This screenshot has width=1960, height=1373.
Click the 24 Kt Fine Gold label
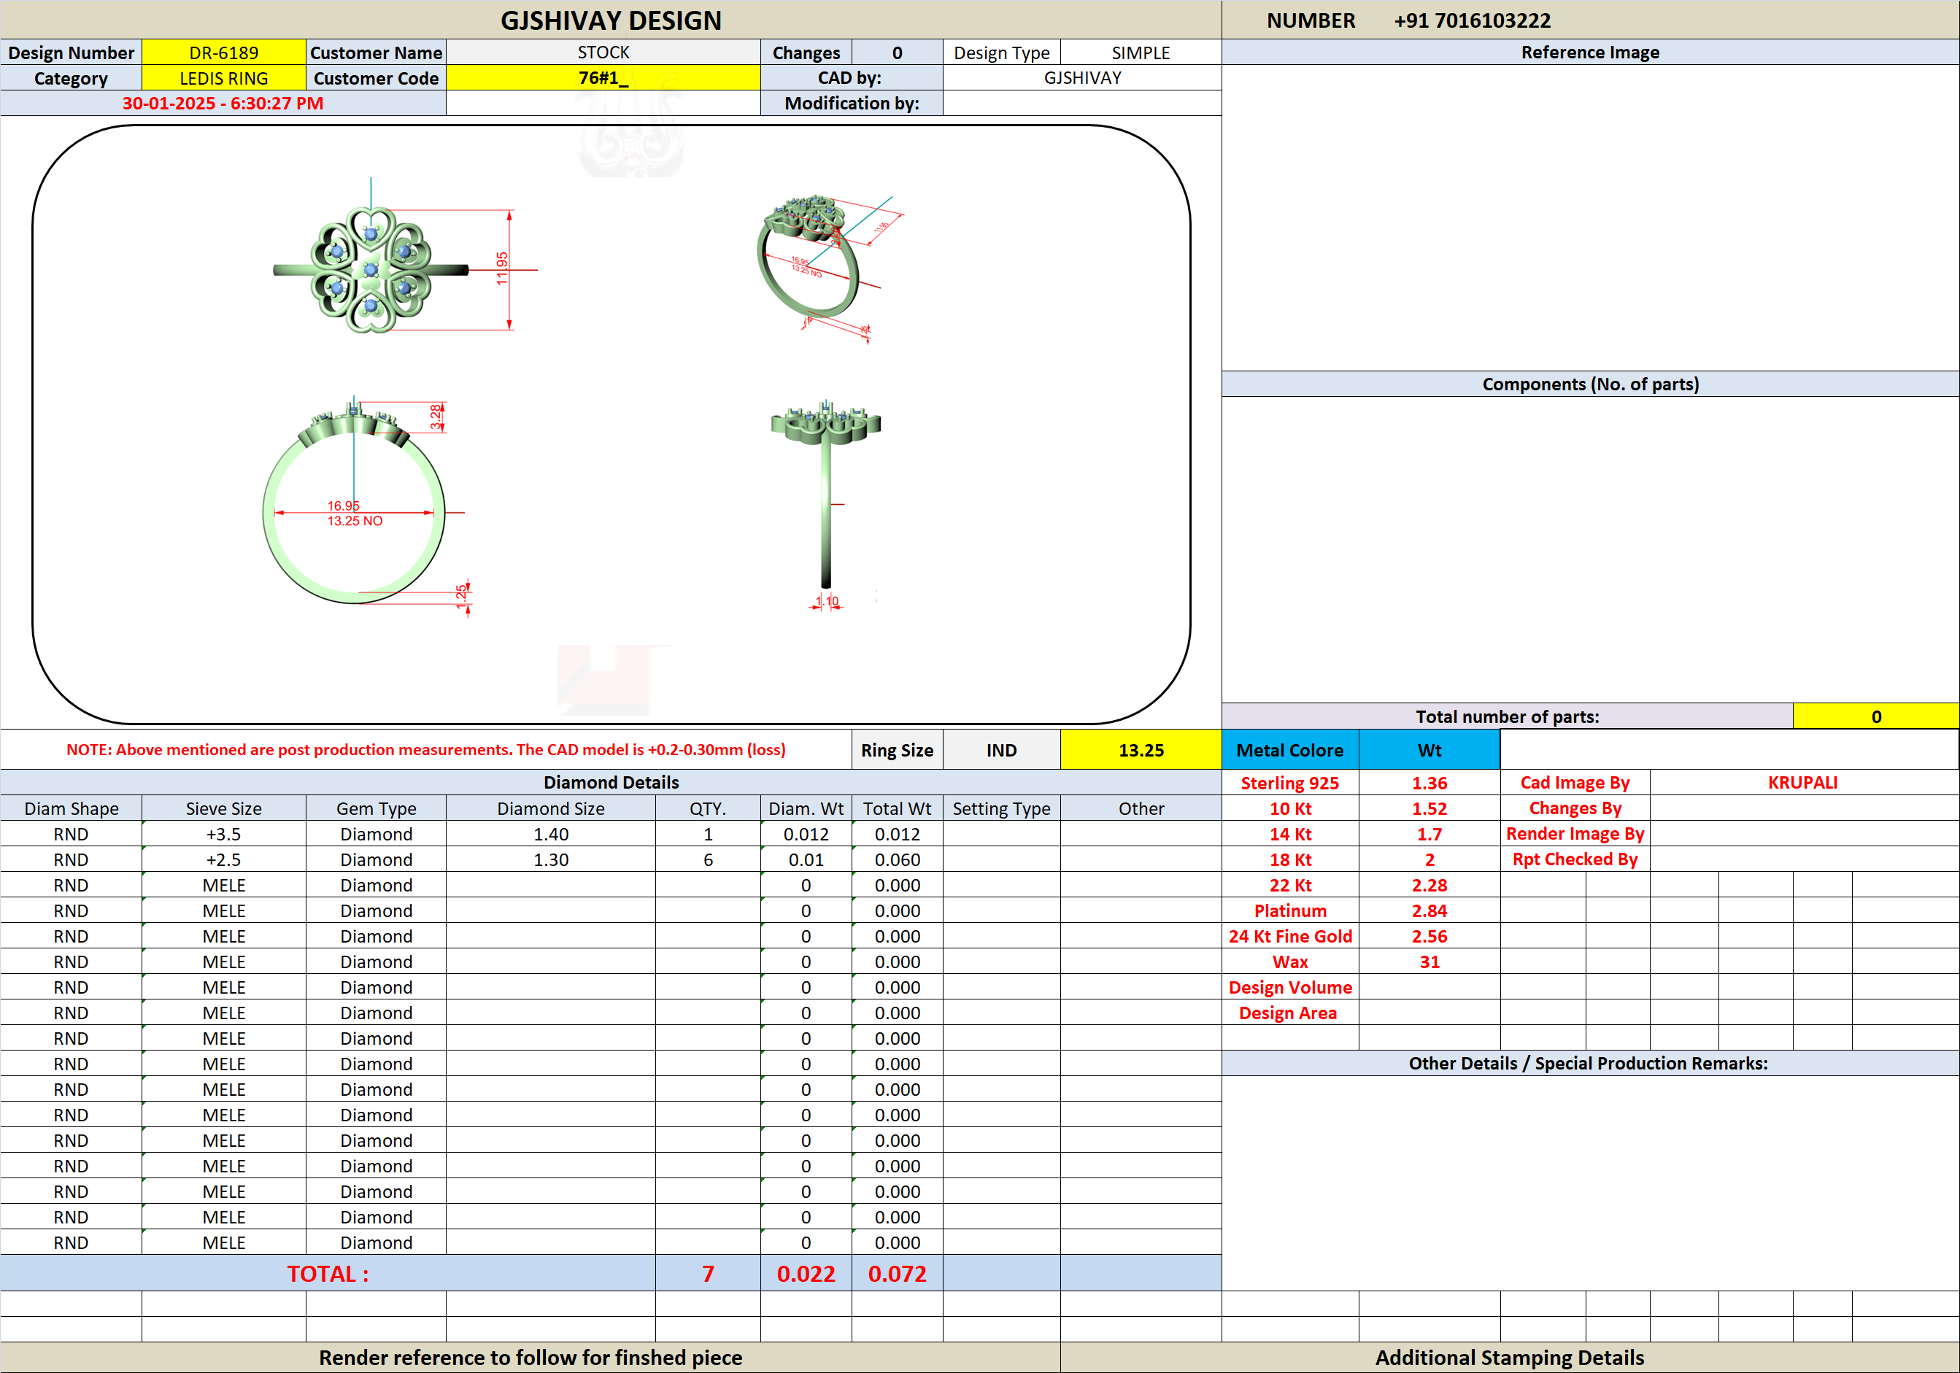pos(1290,936)
